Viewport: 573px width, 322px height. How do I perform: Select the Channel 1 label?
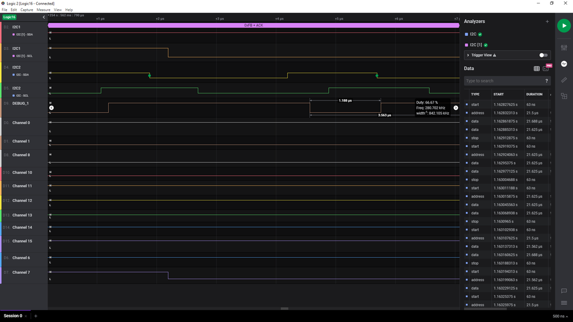click(x=21, y=142)
